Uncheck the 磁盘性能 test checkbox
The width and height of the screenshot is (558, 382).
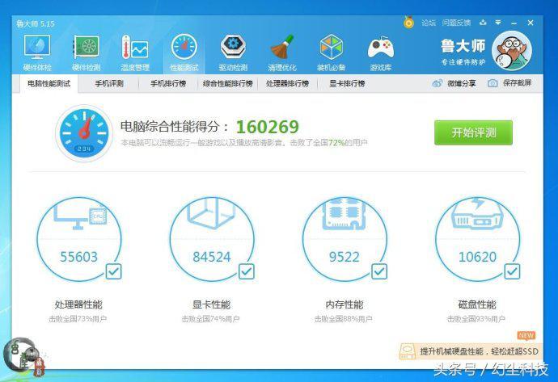coord(512,272)
